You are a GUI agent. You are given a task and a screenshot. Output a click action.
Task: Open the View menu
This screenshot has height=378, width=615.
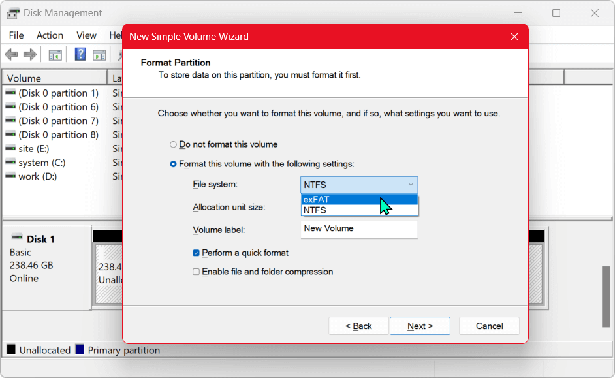[x=86, y=35]
